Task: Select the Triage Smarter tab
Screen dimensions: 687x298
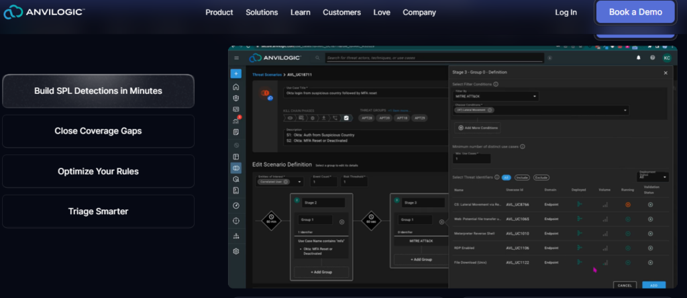Action: pos(98,211)
